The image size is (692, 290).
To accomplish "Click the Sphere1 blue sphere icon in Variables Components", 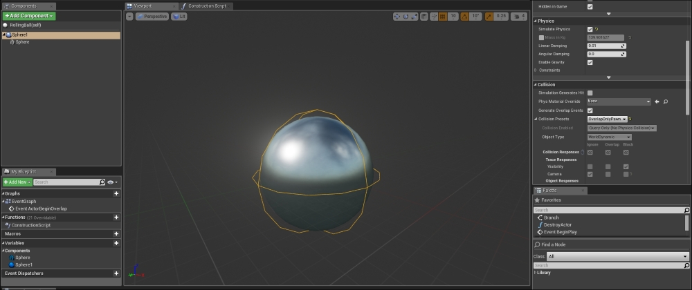I will pyautogui.click(x=12, y=265).
